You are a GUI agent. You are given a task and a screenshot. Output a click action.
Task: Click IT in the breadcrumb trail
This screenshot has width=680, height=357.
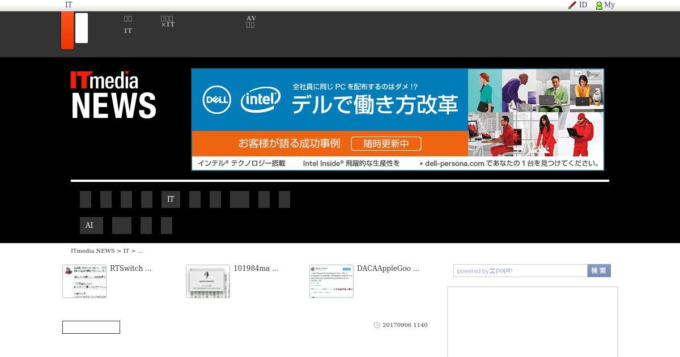click(x=126, y=250)
